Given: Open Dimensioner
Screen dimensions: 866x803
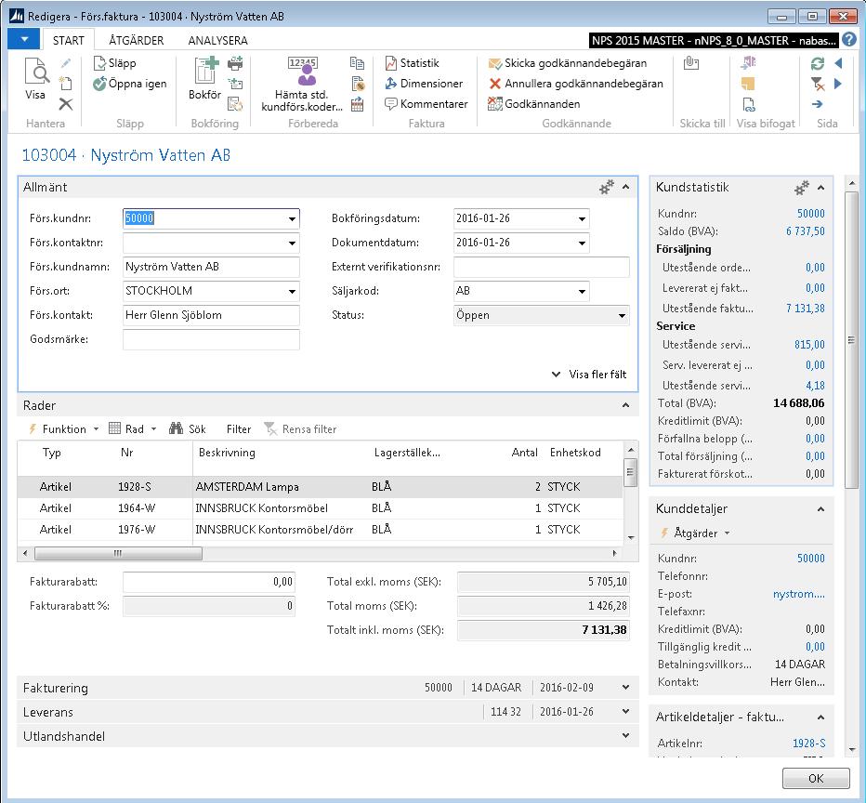Looking at the screenshot, I should 424,84.
